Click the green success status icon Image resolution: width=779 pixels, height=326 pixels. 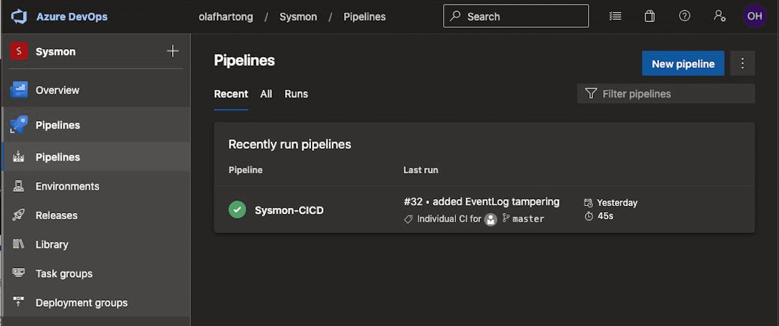237,210
